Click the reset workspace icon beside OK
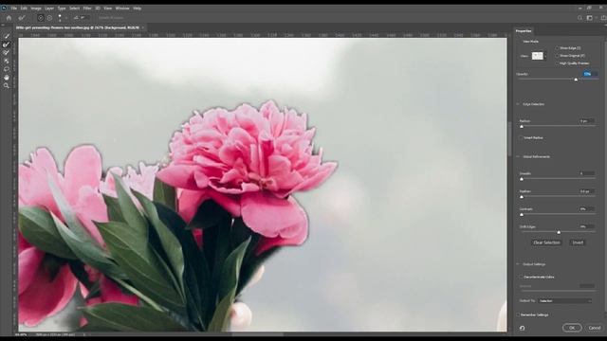 [x=523, y=328]
